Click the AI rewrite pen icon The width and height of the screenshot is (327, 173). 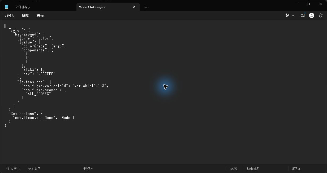coord(287,15)
